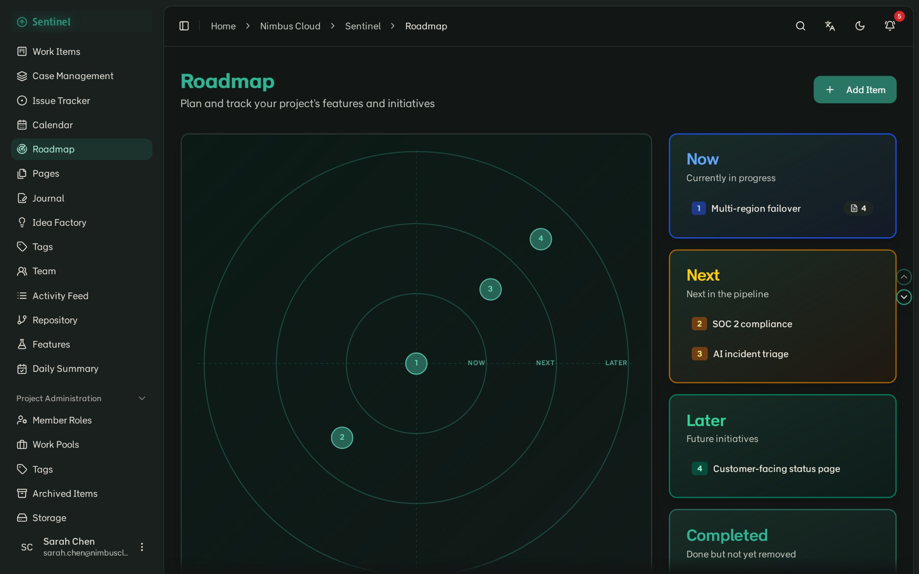Open Case Management in sidebar

pyautogui.click(x=81, y=76)
